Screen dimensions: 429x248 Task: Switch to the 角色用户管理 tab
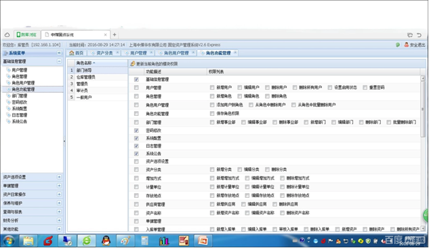pyautogui.click(x=176, y=53)
